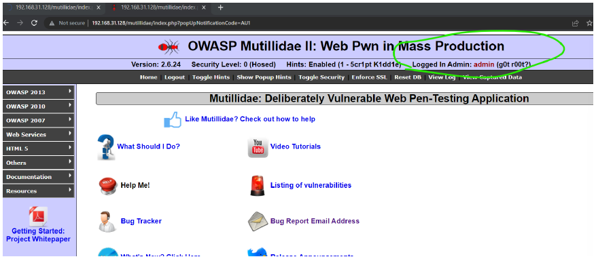This screenshot has height=259, width=596.
Task: Open Video Tutorials link
Action: (296, 146)
